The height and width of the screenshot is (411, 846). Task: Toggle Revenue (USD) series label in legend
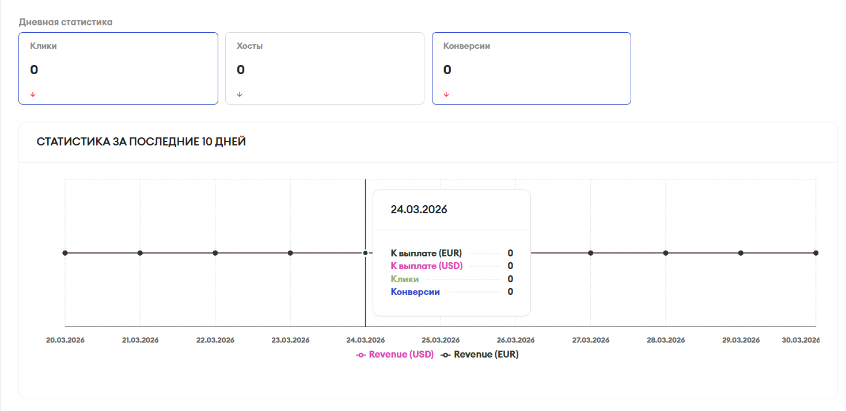click(x=401, y=355)
